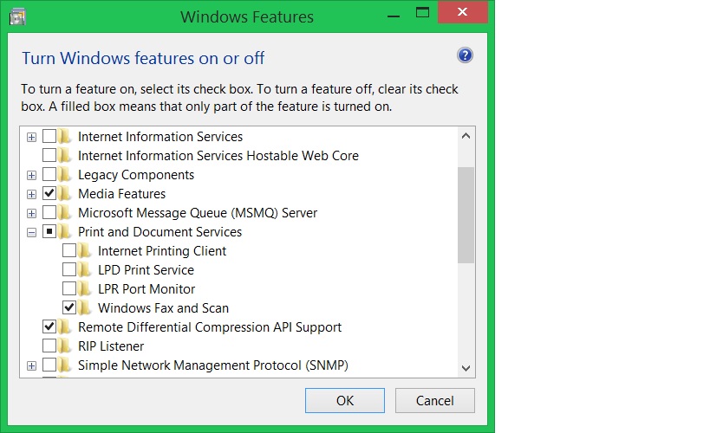
Task: Click the folder icon beside LPD Print Service
Action: tap(85, 269)
